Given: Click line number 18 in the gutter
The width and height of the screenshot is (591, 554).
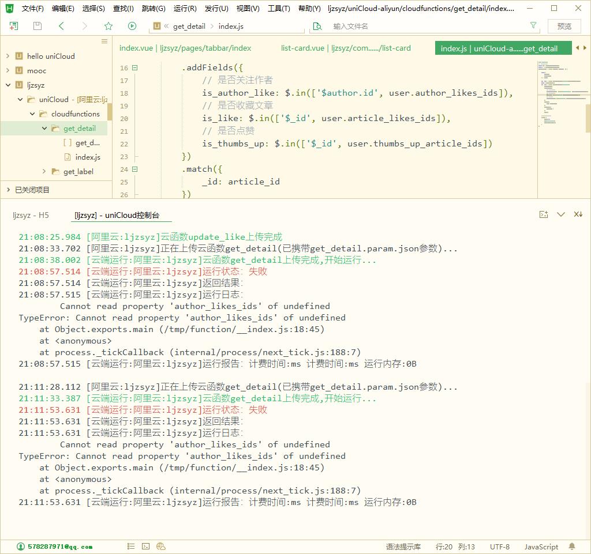Looking at the screenshot, I should (124, 93).
